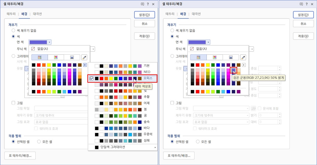
Task: Select 모든 셀 radio in left dialog
Action: tap(39, 142)
